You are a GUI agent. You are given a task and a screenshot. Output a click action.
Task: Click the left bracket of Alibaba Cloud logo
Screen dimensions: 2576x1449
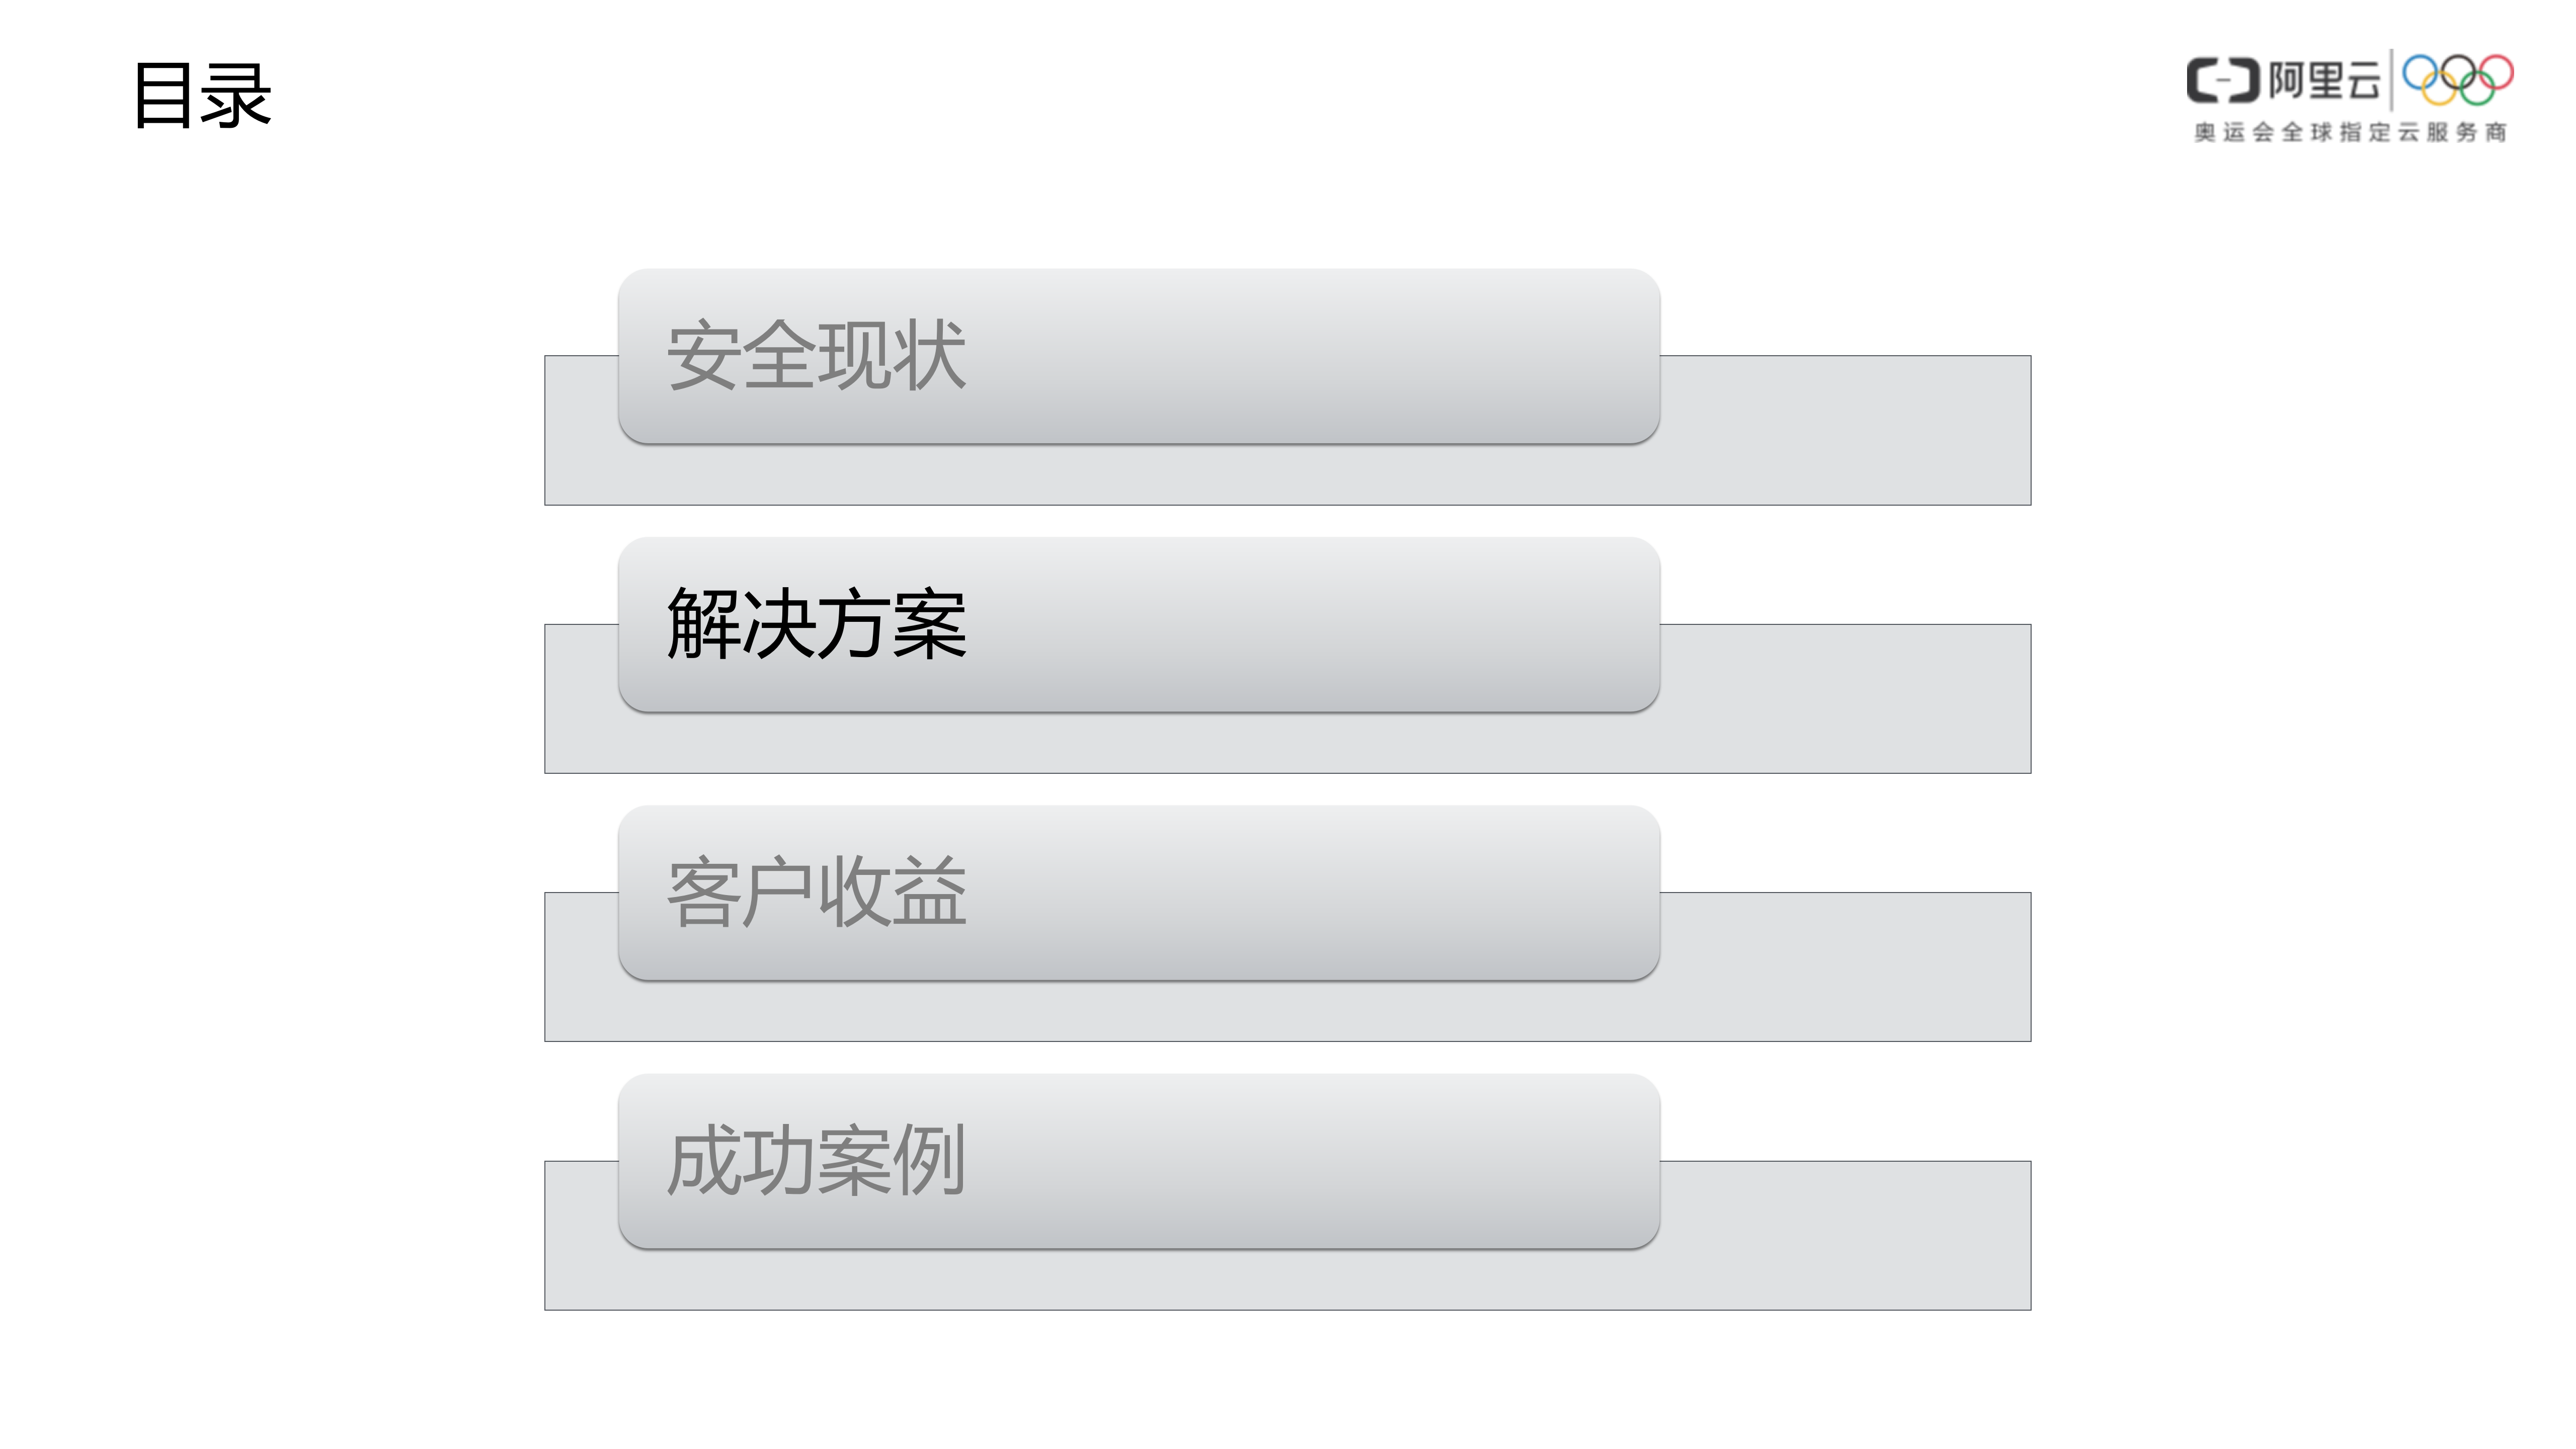[2202, 81]
